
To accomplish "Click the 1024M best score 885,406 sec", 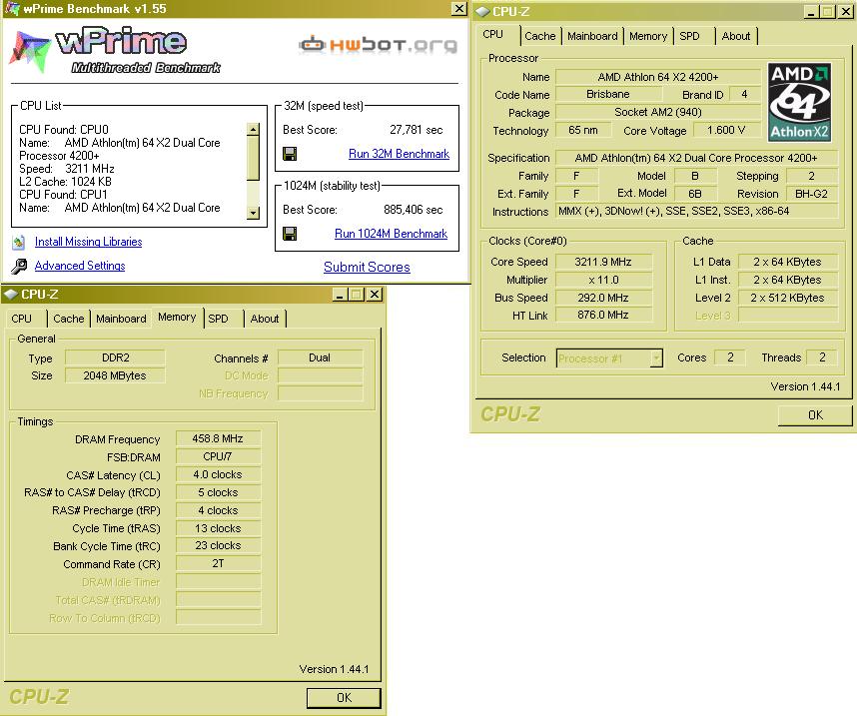I will pos(414,210).
